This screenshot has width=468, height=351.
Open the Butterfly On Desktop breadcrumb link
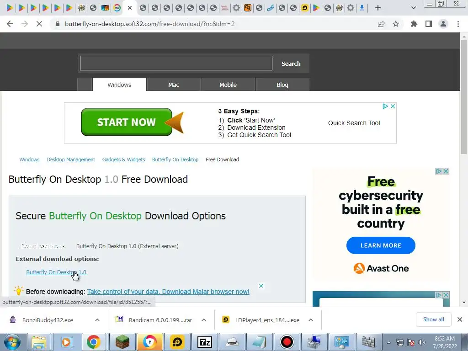(x=175, y=160)
